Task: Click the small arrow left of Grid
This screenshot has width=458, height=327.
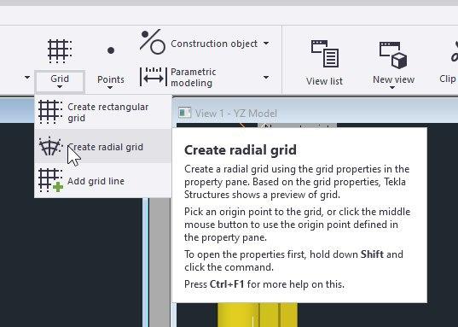Action: click(27, 78)
